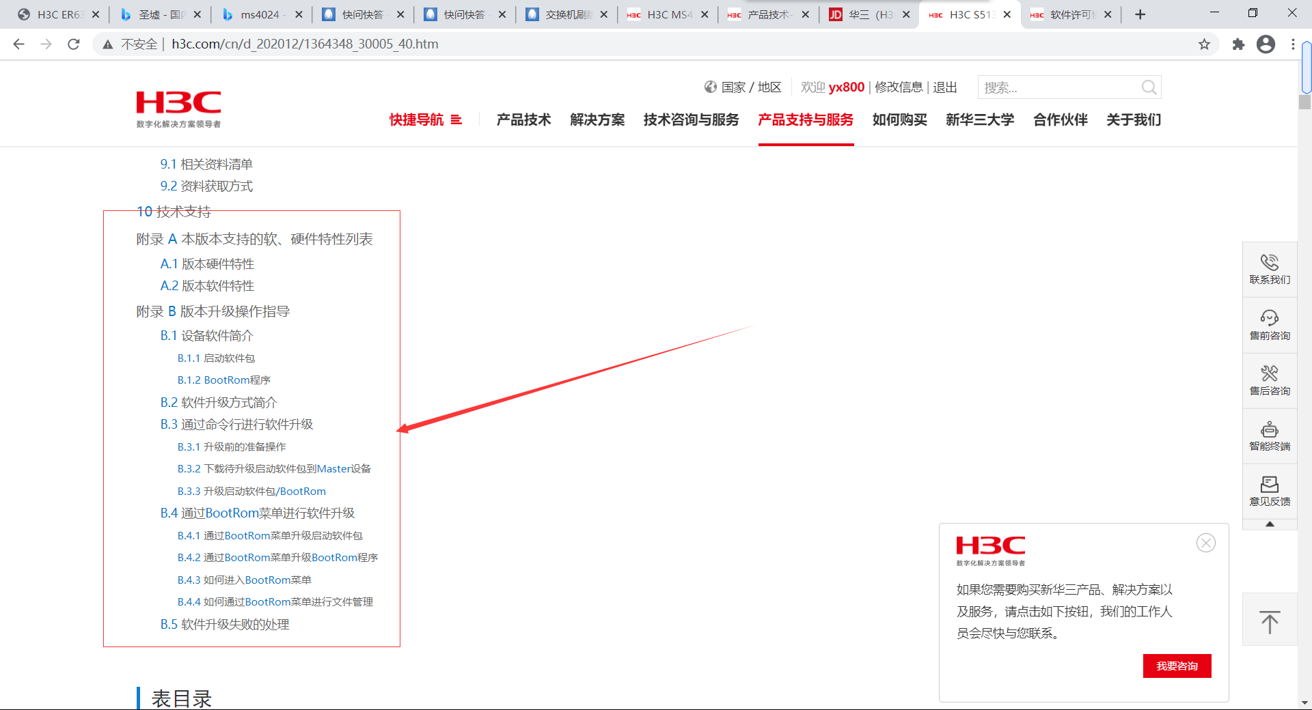Open the 快捷导航 menu
Image resolution: width=1312 pixels, height=710 pixels.
(x=426, y=119)
